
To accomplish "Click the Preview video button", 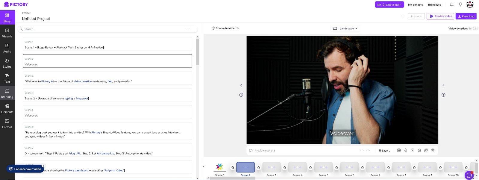I will 440,16.
